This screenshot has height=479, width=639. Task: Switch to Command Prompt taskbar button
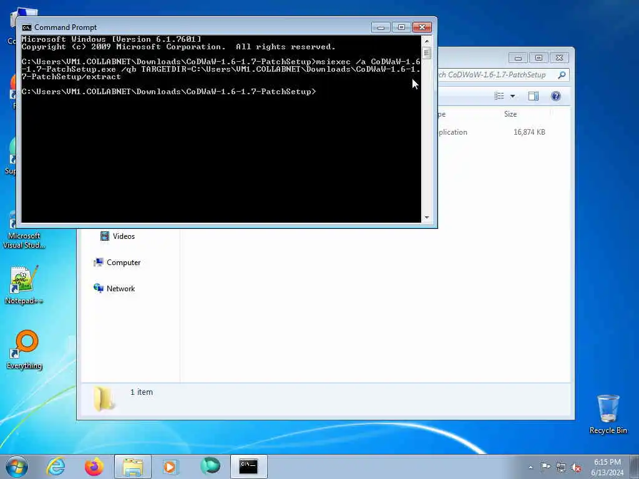point(248,467)
